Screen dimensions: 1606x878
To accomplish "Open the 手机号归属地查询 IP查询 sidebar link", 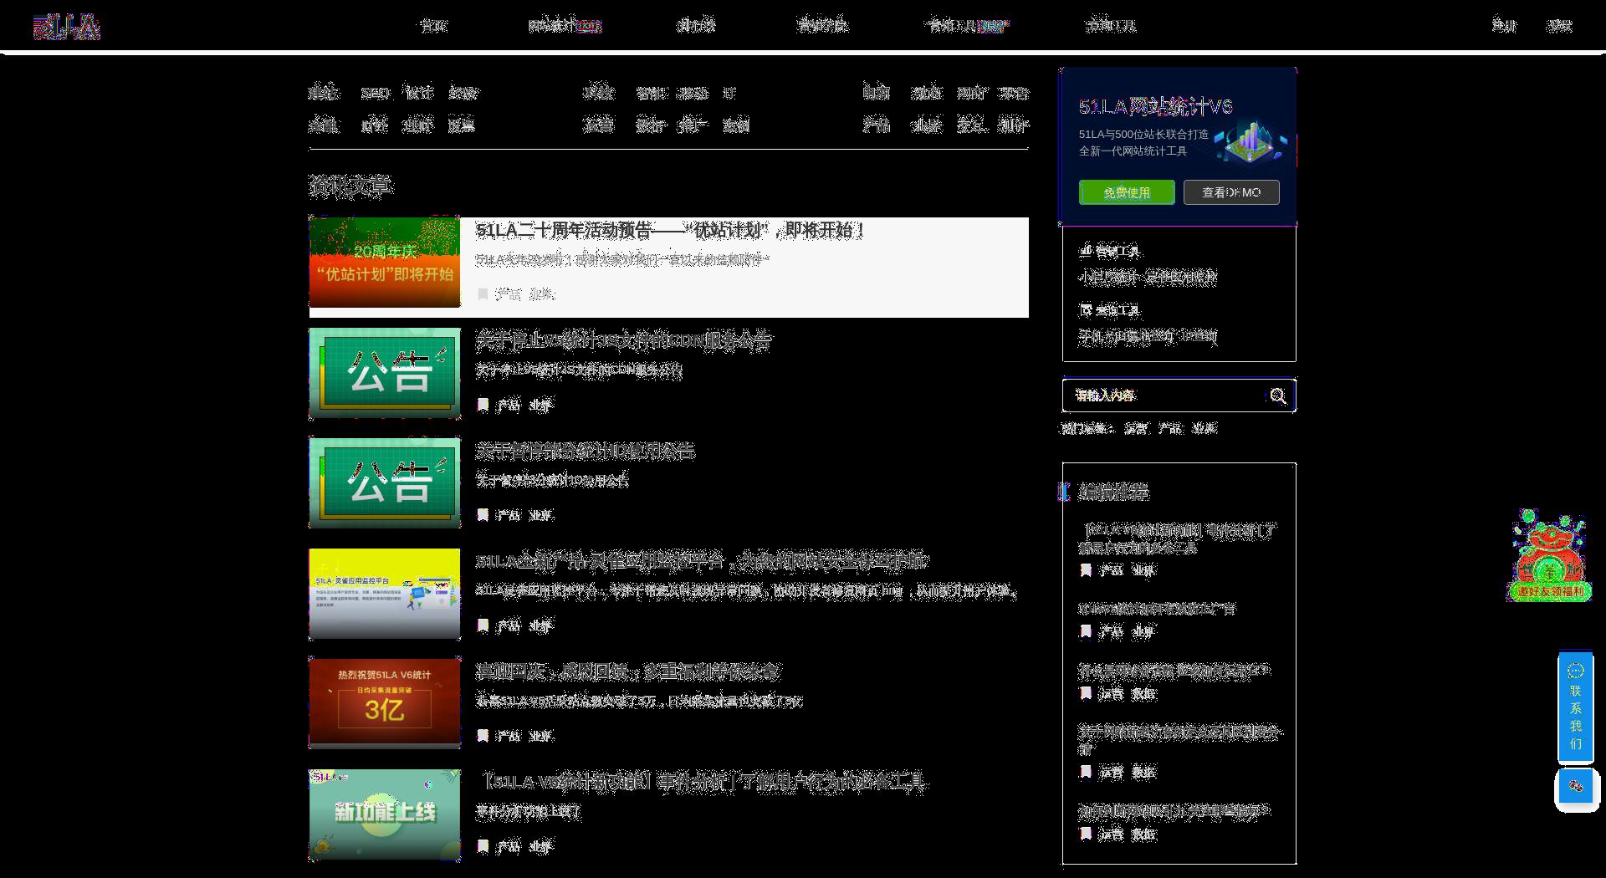I will [1148, 336].
